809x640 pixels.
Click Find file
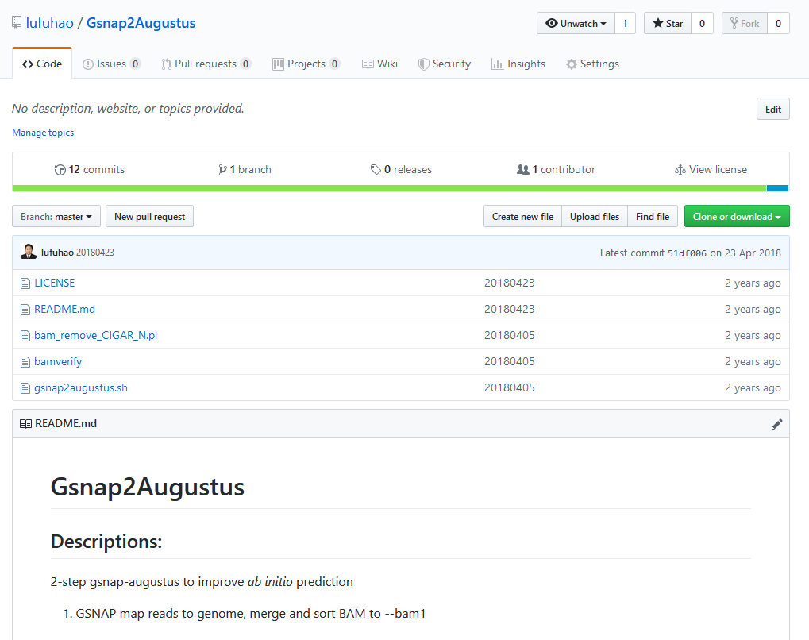click(653, 216)
